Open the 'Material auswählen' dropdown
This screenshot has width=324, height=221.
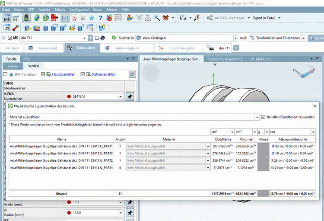click(257, 117)
